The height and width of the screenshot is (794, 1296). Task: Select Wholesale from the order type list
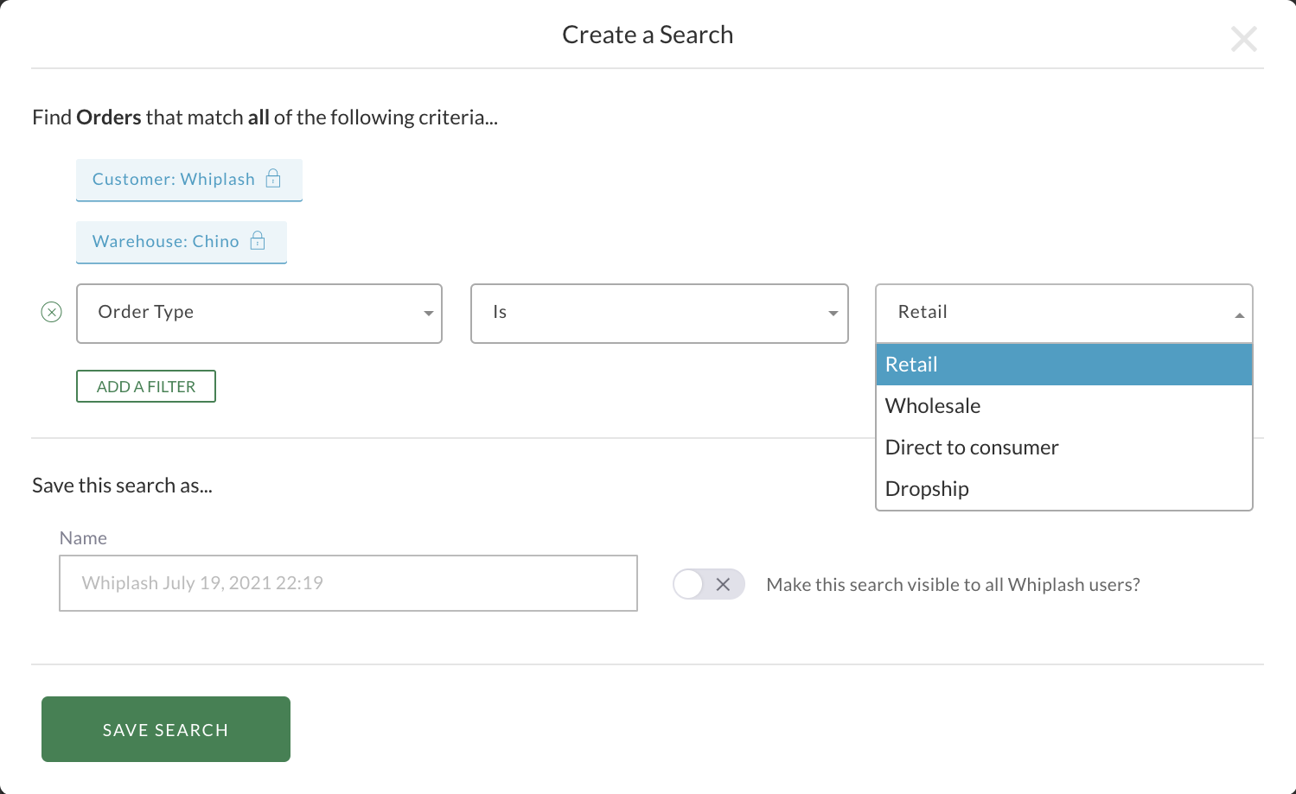pyautogui.click(x=932, y=405)
